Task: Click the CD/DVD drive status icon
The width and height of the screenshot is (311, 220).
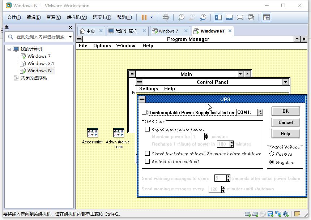Action: tap(263, 214)
